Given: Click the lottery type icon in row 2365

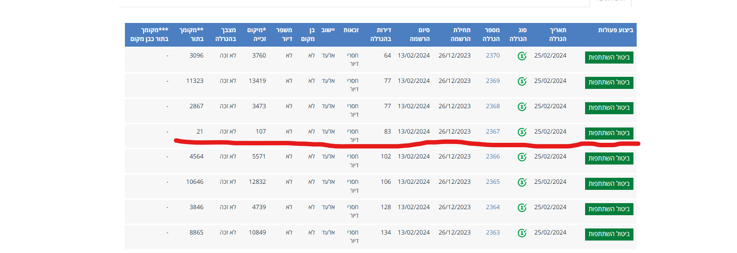Looking at the screenshot, I should (x=522, y=183).
